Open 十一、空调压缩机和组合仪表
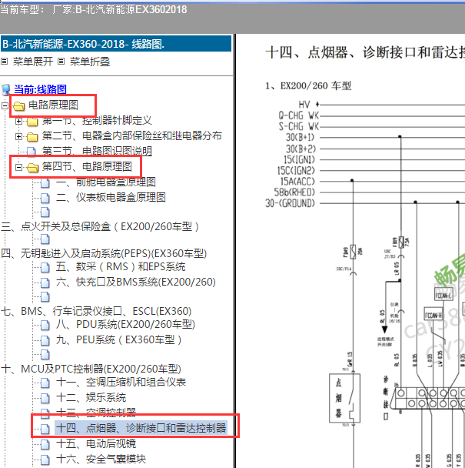The height and width of the screenshot is (468, 465). point(121,383)
